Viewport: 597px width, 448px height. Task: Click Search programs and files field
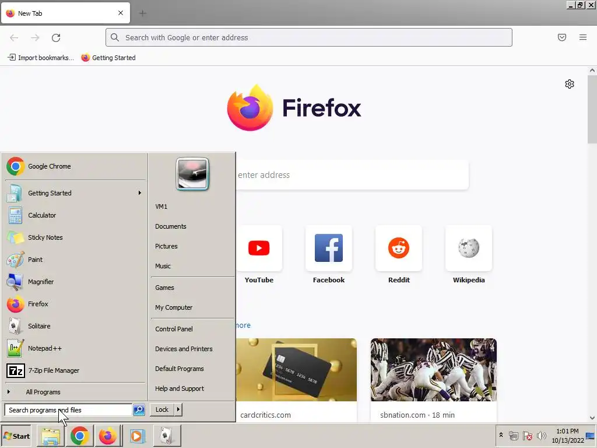tap(68, 410)
